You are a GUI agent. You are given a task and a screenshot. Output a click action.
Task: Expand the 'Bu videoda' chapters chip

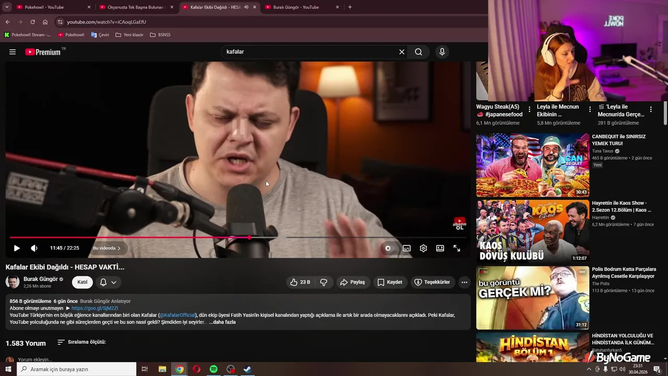tap(107, 248)
